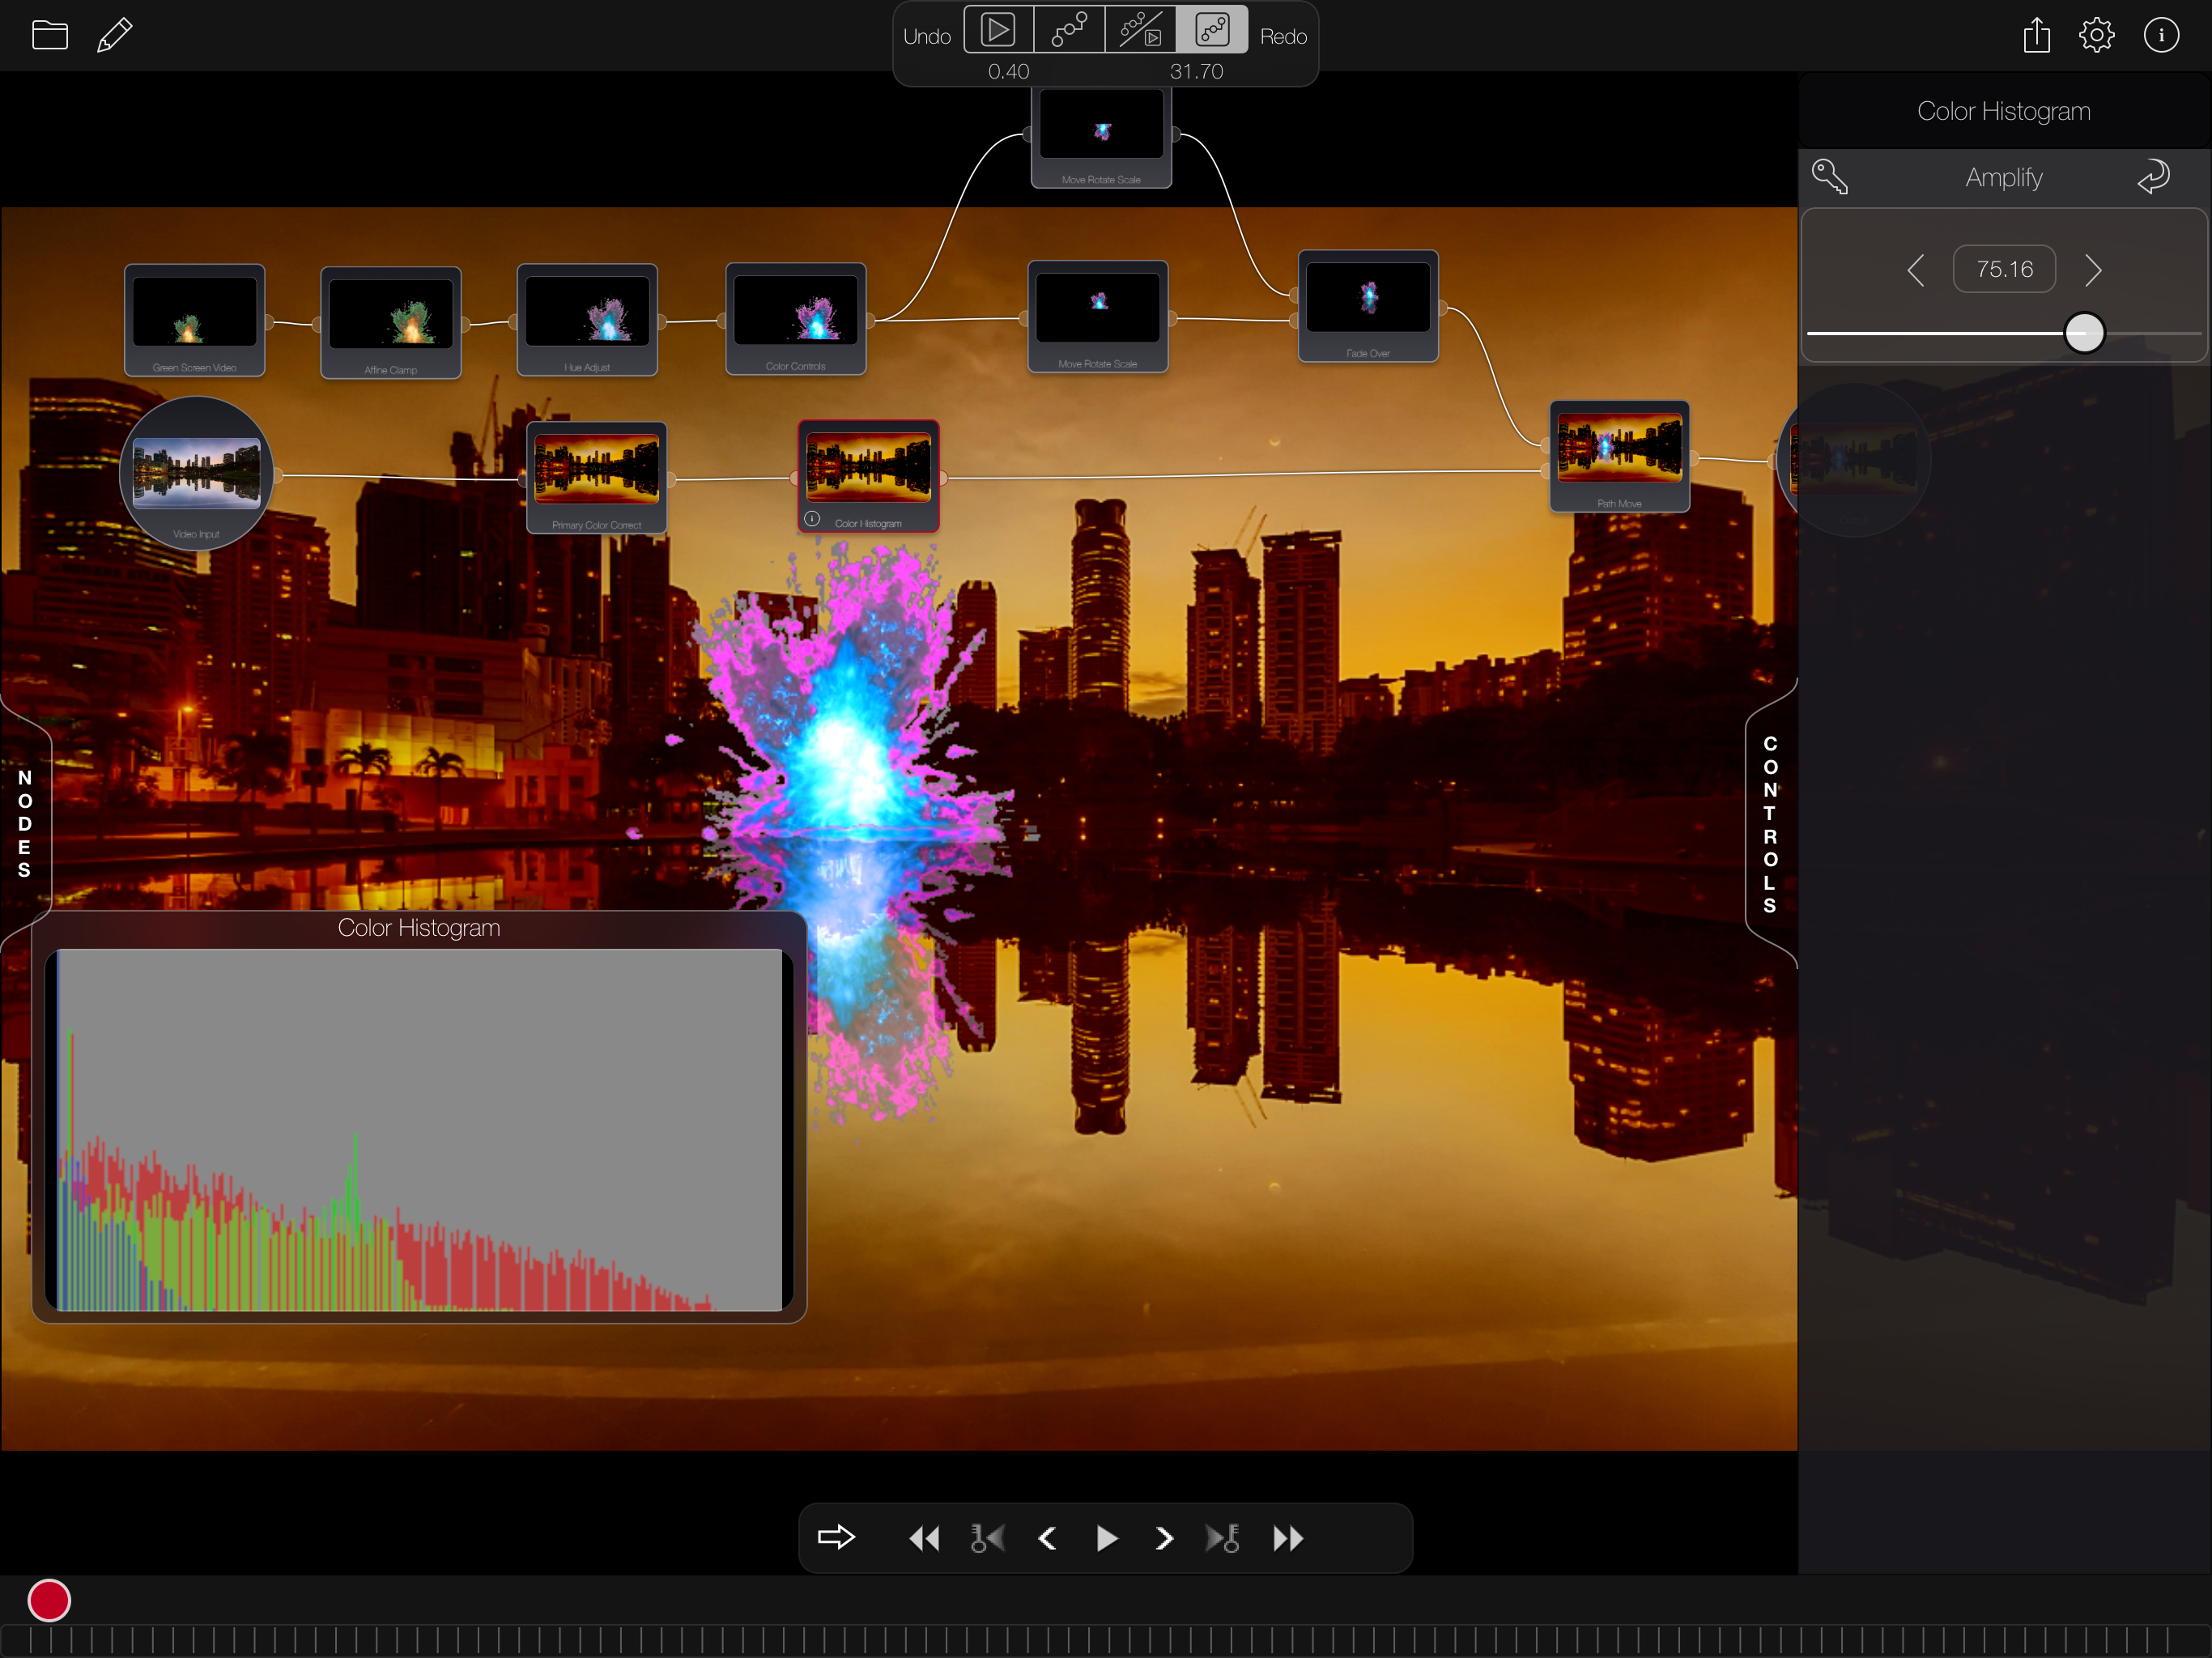Collapse the CONTROLS side panel tab

(x=1769, y=824)
